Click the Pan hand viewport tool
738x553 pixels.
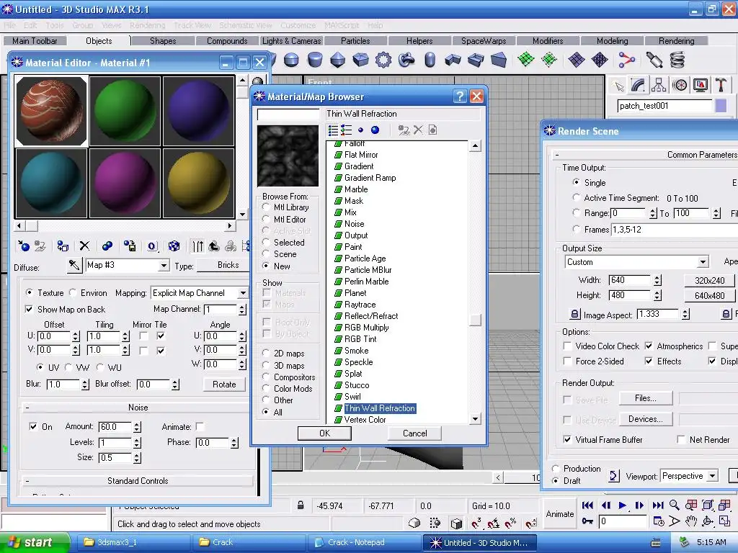pyautogui.click(x=691, y=521)
